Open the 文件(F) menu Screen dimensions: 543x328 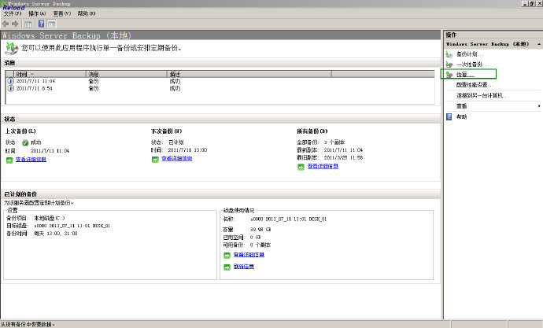coord(13,13)
